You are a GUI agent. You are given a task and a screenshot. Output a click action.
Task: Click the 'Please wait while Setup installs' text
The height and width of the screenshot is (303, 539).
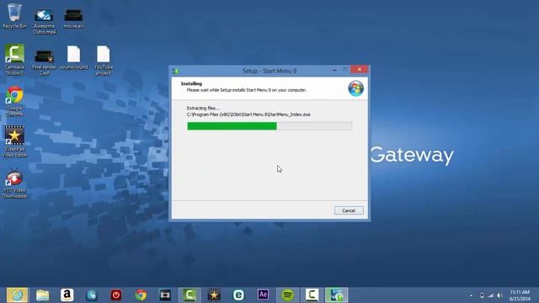click(x=247, y=90)
